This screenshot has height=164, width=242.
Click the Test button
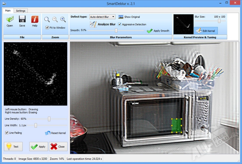[13, 147]
